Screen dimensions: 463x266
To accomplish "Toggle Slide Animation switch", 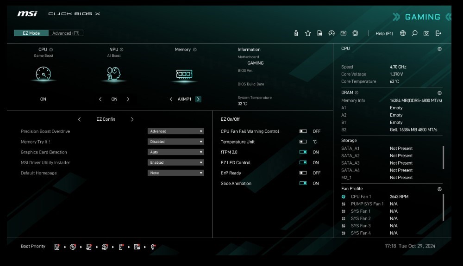I will click(303, 183).
